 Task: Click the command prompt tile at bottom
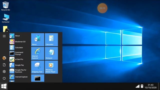38,78
